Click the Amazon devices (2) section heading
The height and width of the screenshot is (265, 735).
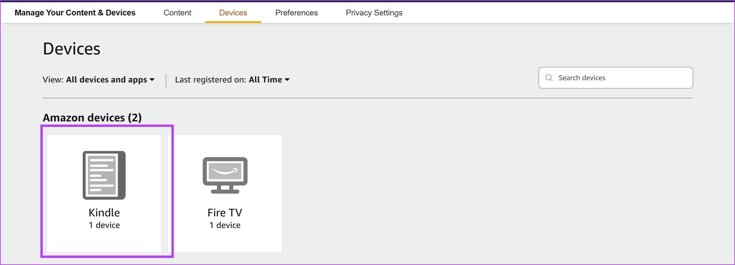click(92, 118)
